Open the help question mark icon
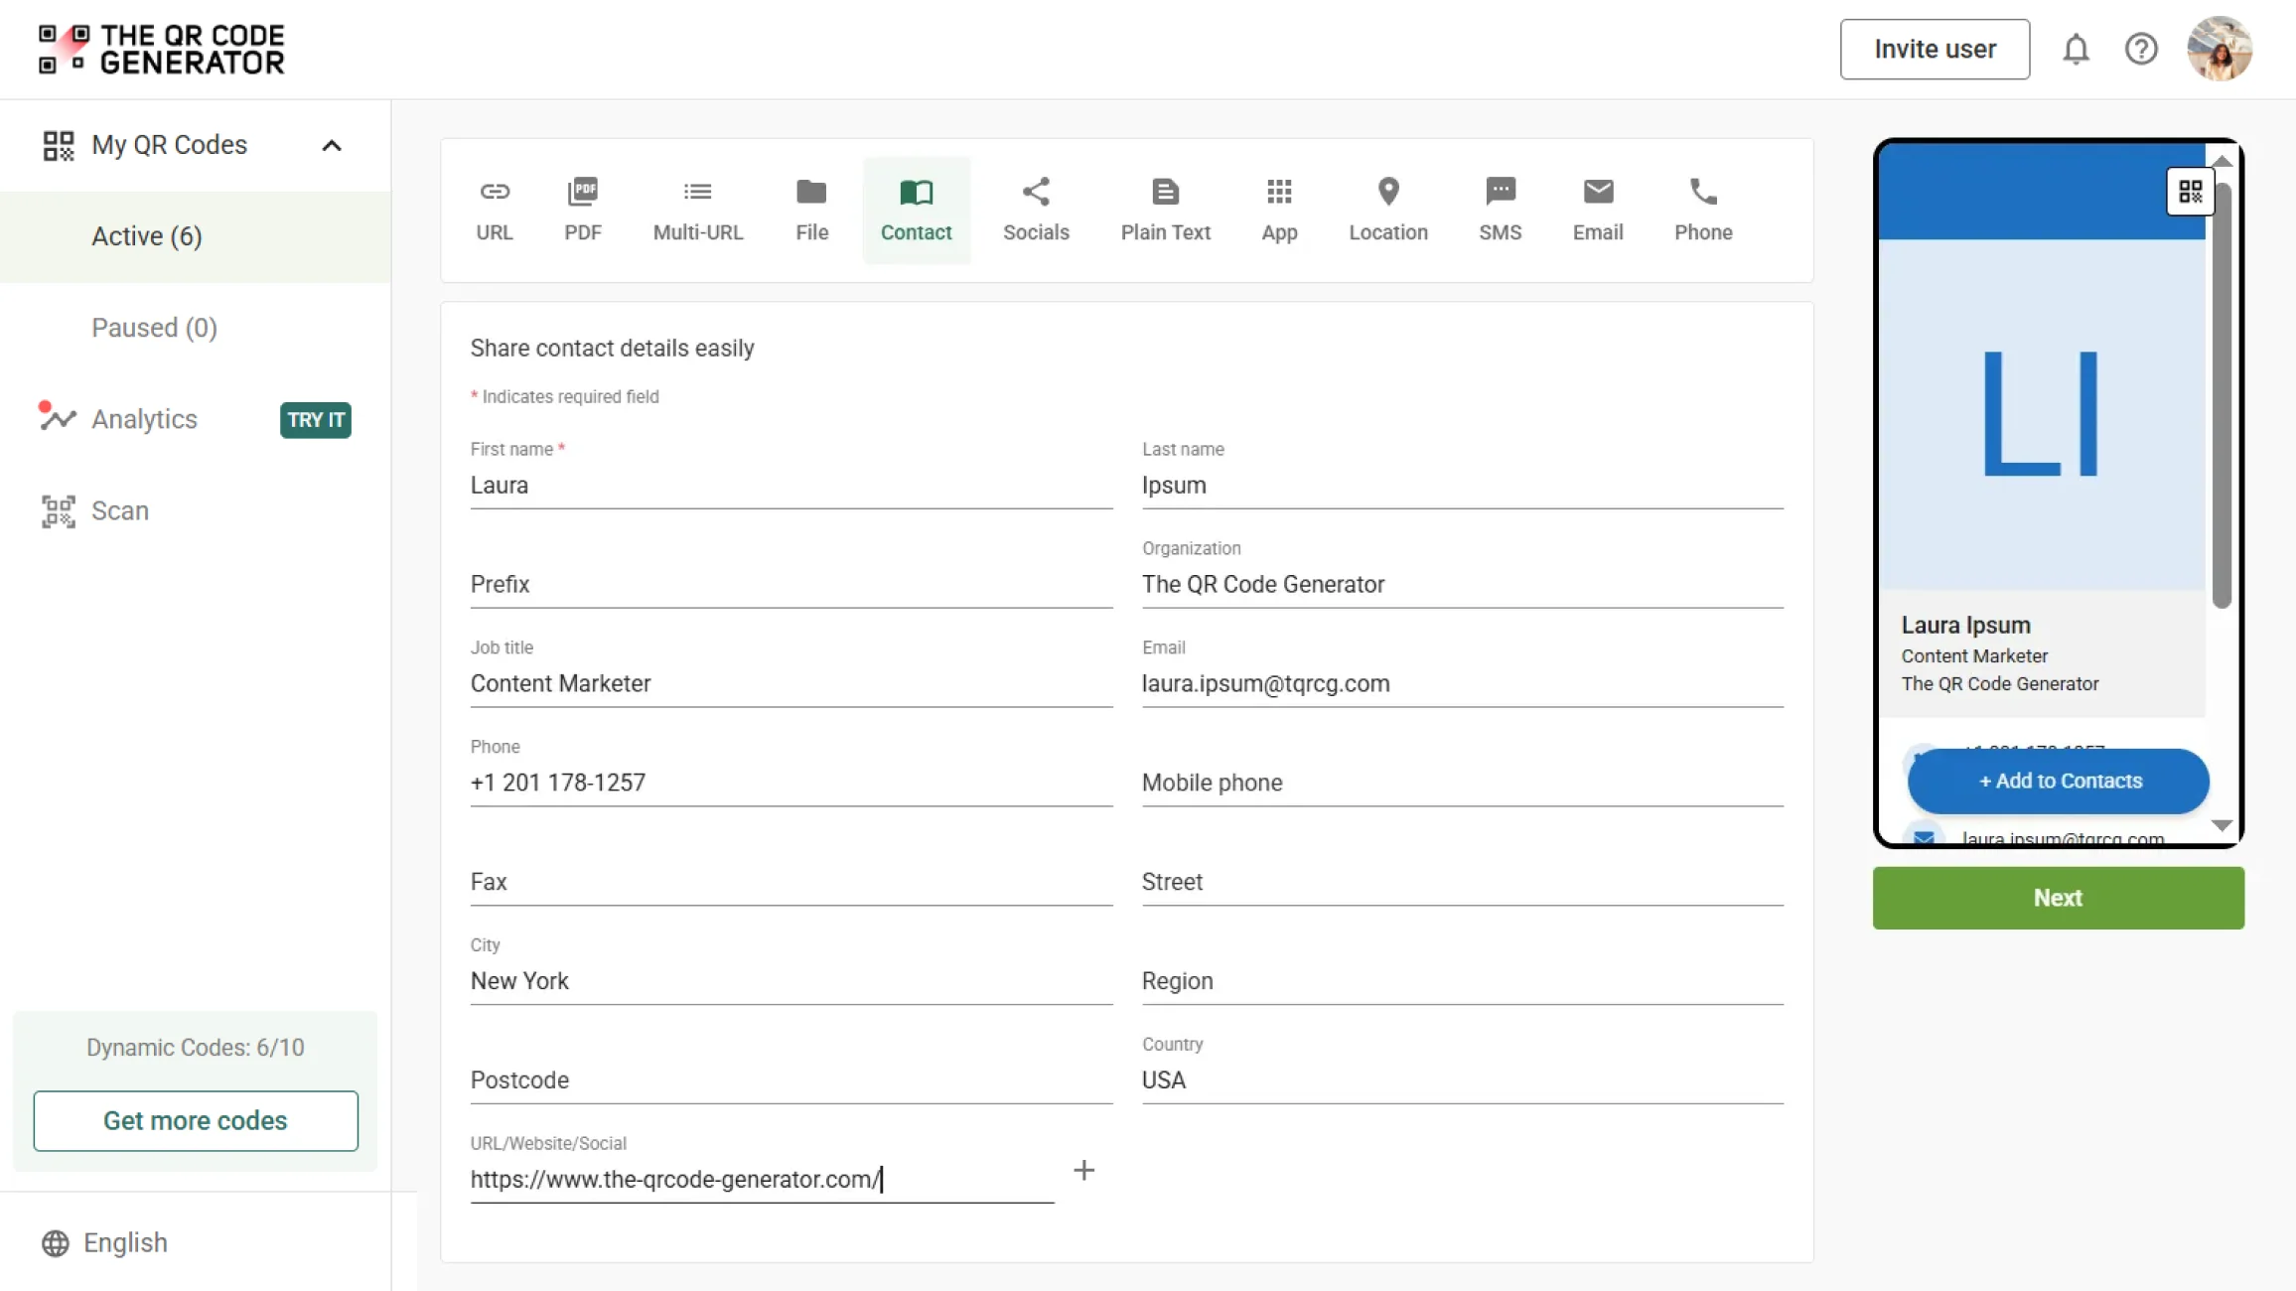Viewport: 2296px width, 1291px height. pos(2141,49)
